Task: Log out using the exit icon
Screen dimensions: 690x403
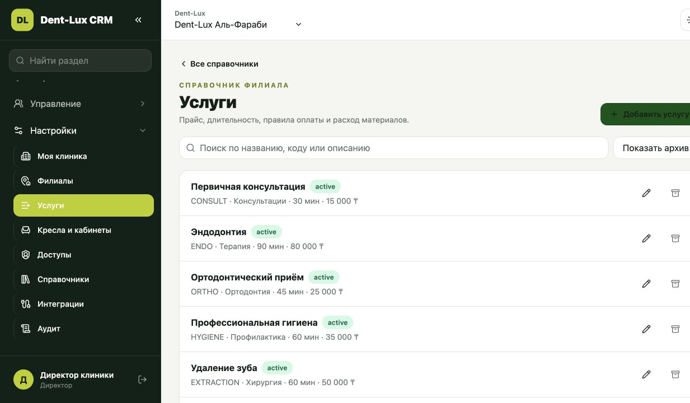Action: 143,379
